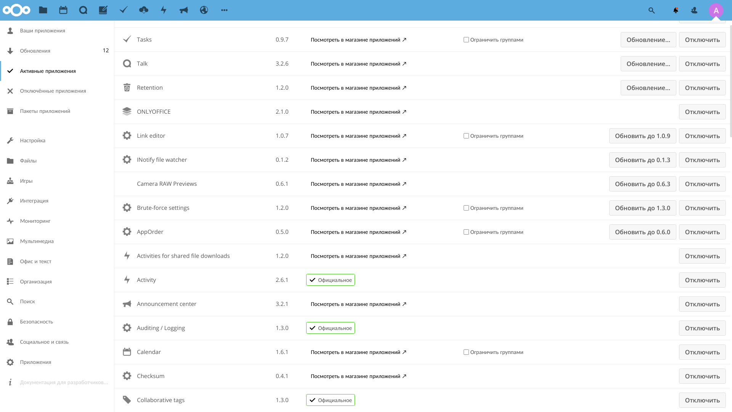The image size is (732, 412).
Task: Expand more apps menu with three dots
Action: pos(224,10)
